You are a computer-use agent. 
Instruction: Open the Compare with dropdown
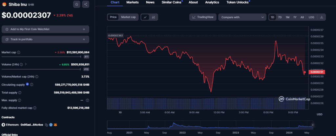242,17
